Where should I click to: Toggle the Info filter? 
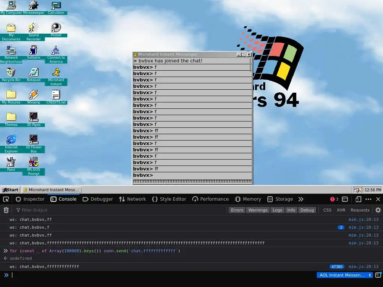(x=291, y=210)
